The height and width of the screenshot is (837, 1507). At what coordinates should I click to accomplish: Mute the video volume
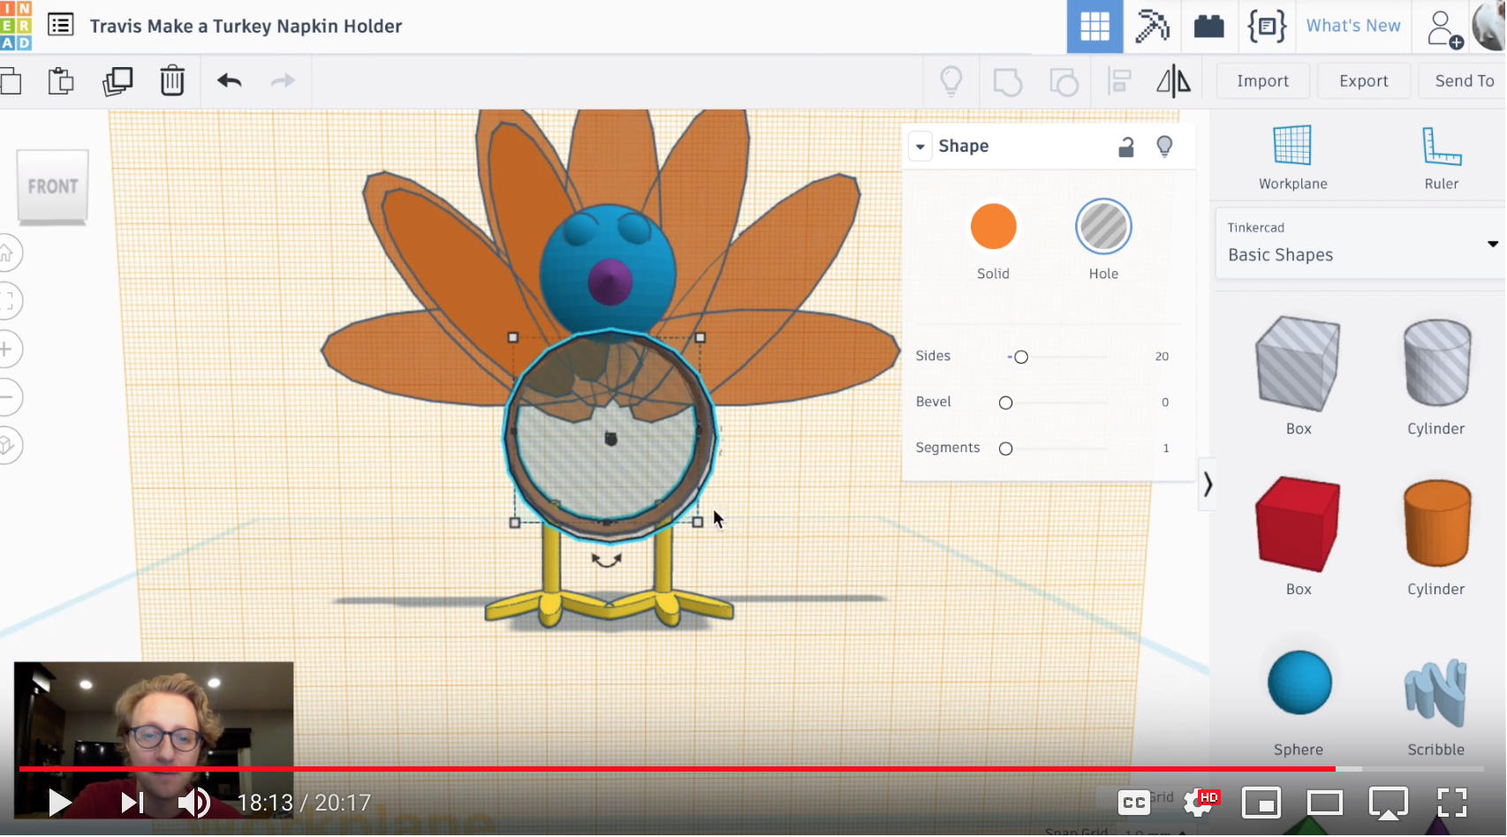click(x=193, y=803)
